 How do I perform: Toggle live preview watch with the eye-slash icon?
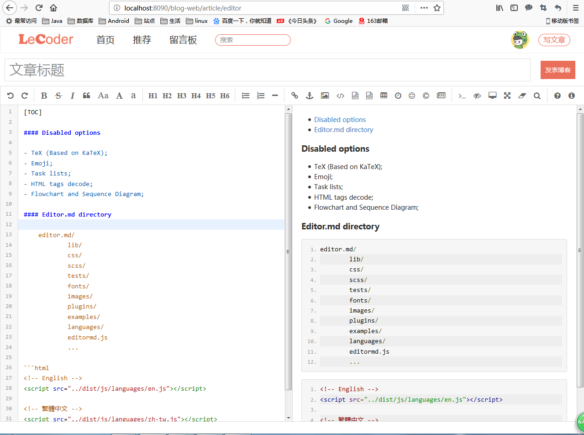(x=477, y=95)
